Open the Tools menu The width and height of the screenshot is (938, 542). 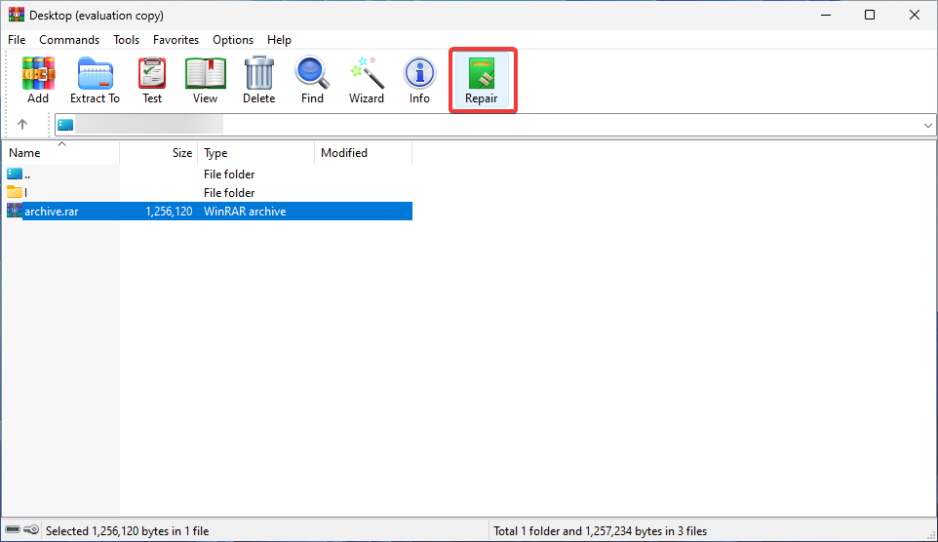[126, 40]
